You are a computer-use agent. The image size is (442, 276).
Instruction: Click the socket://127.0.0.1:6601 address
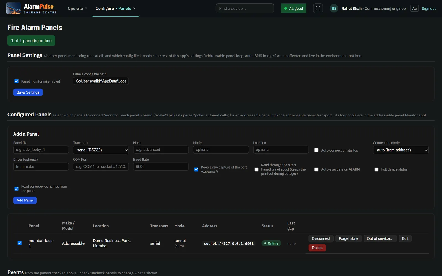tap(229, 243)
